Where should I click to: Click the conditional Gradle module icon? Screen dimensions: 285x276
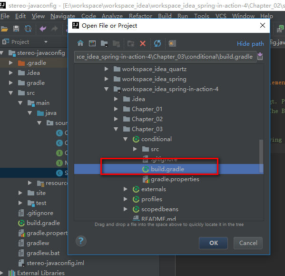(136, 139)
